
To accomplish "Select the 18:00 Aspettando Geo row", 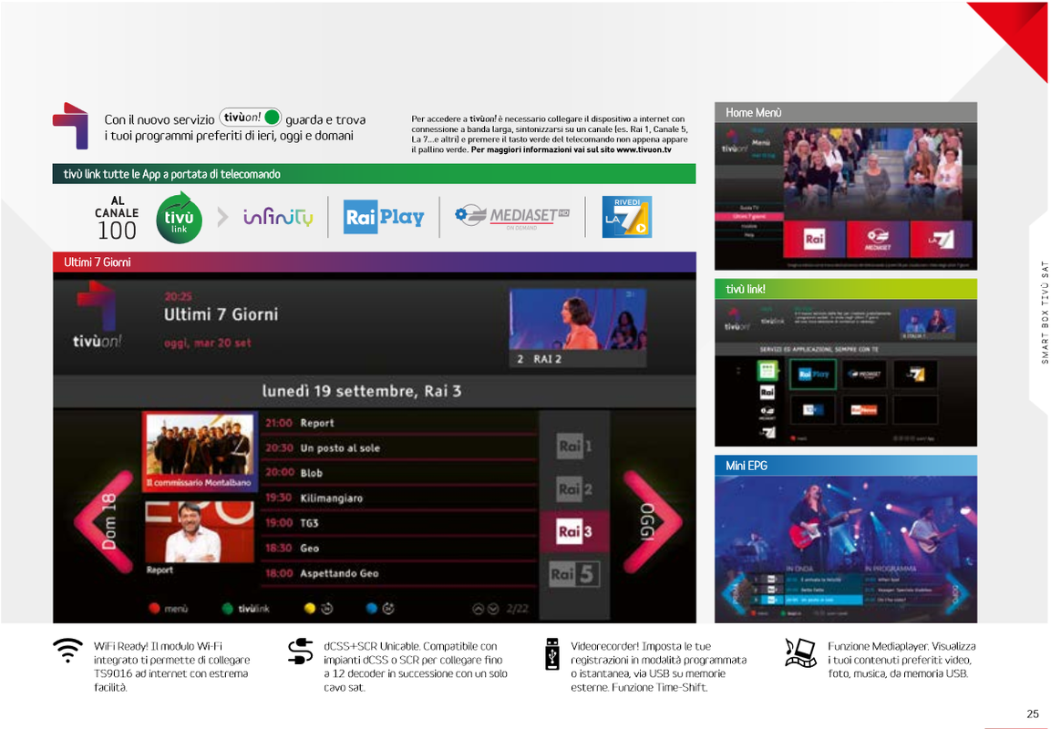I will tap(399, 573).
